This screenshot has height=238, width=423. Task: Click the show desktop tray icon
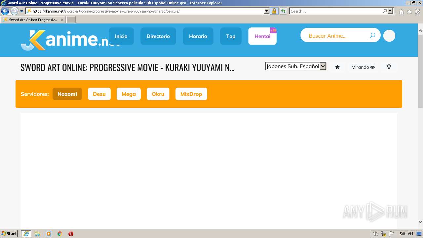(419, 234)
